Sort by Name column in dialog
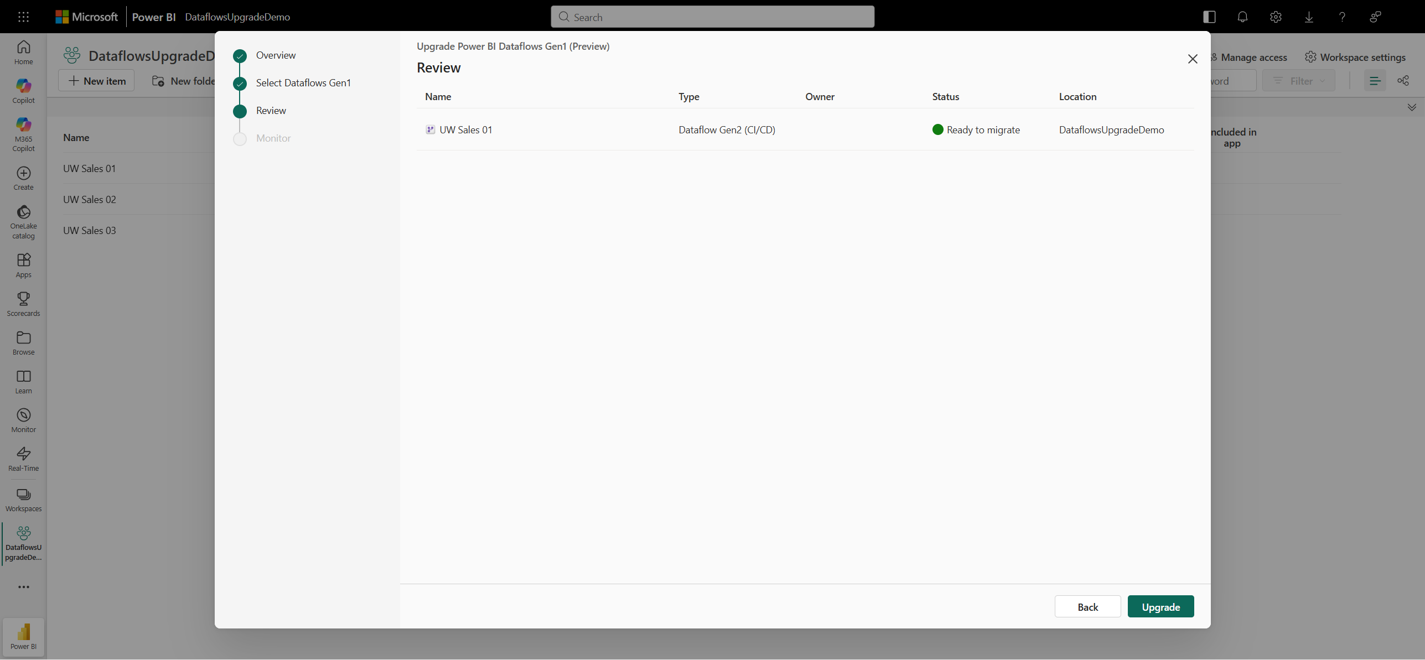1425x660 pixels. tap(438, 96)
